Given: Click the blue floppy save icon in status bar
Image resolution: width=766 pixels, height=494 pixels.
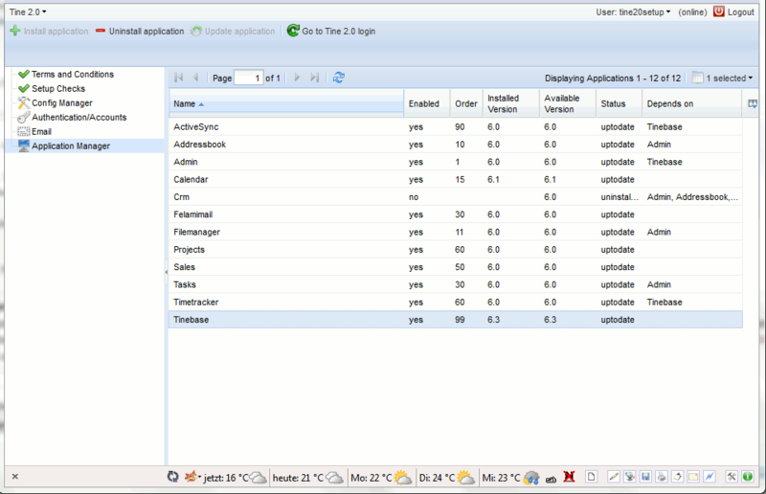Looking at the screenshot, I should (645, 477).
